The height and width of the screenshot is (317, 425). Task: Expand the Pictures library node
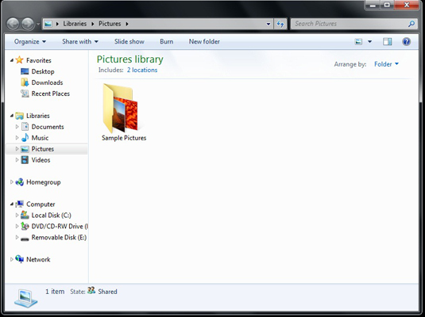click(x=17, y=149)
